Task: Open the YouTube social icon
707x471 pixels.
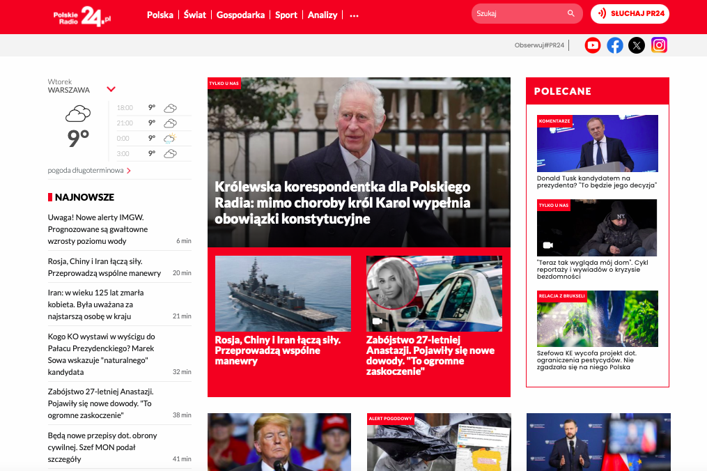Action: (593, 45)
